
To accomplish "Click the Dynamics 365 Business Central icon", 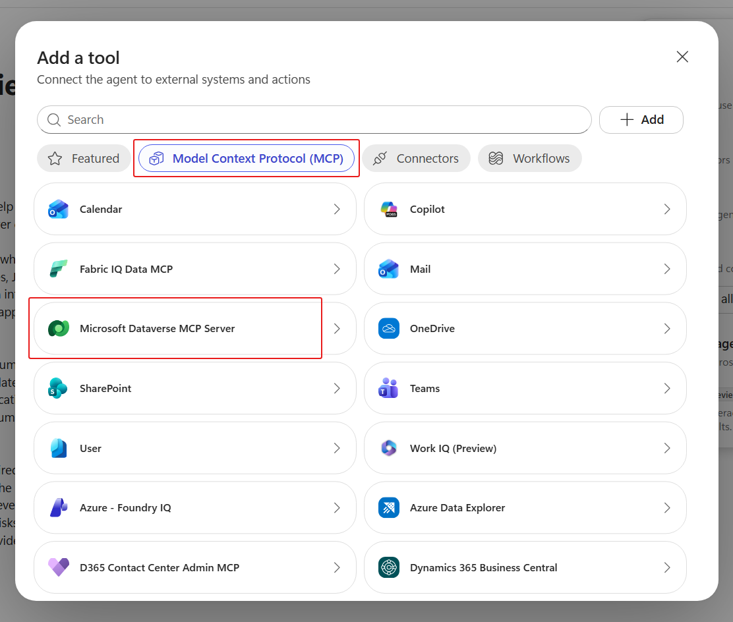I will (388, 567).
